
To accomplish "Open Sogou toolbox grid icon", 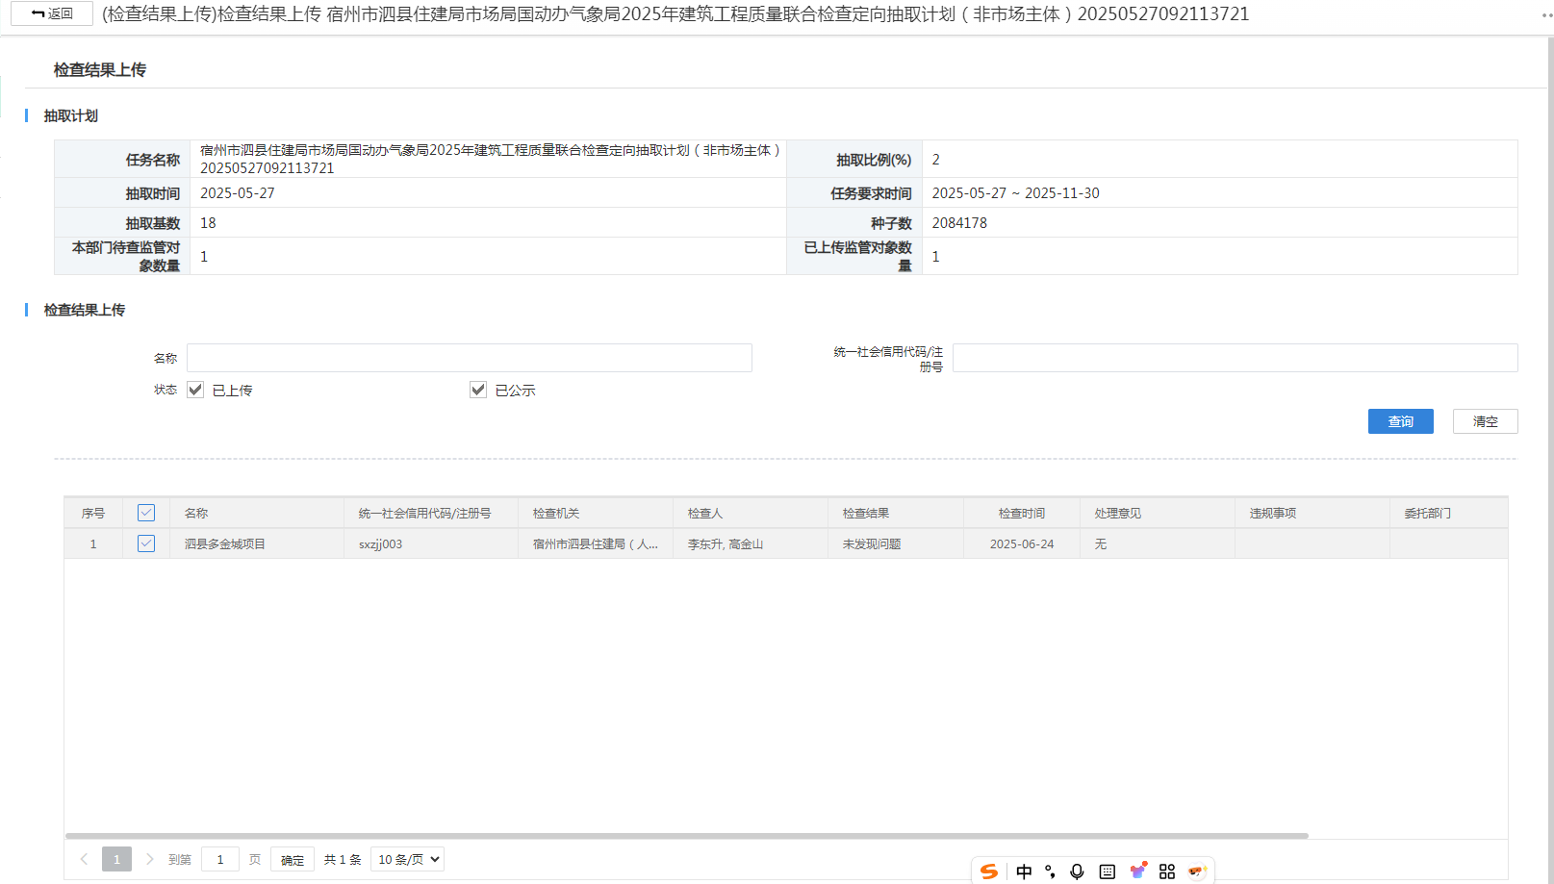I will click(x=1167, y=871).
